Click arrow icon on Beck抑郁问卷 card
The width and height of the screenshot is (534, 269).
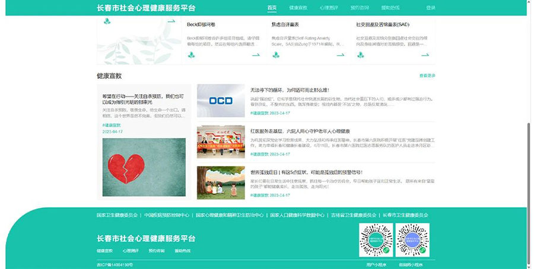pos(256,55)
